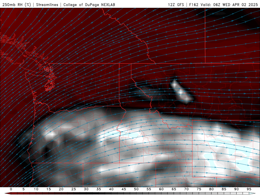Click "06Z WED APR 02 2025" valid time

pos(235,5)
